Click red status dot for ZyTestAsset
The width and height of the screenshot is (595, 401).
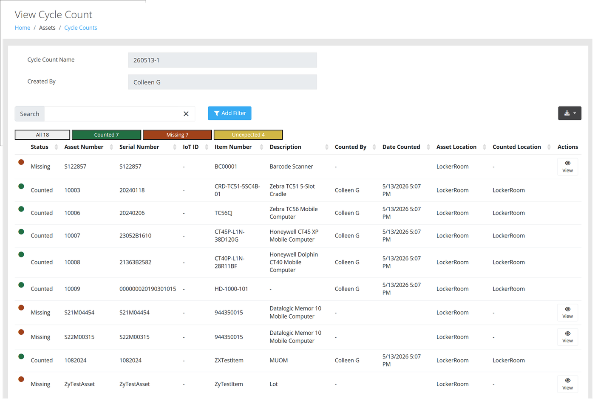click(21, 379)
